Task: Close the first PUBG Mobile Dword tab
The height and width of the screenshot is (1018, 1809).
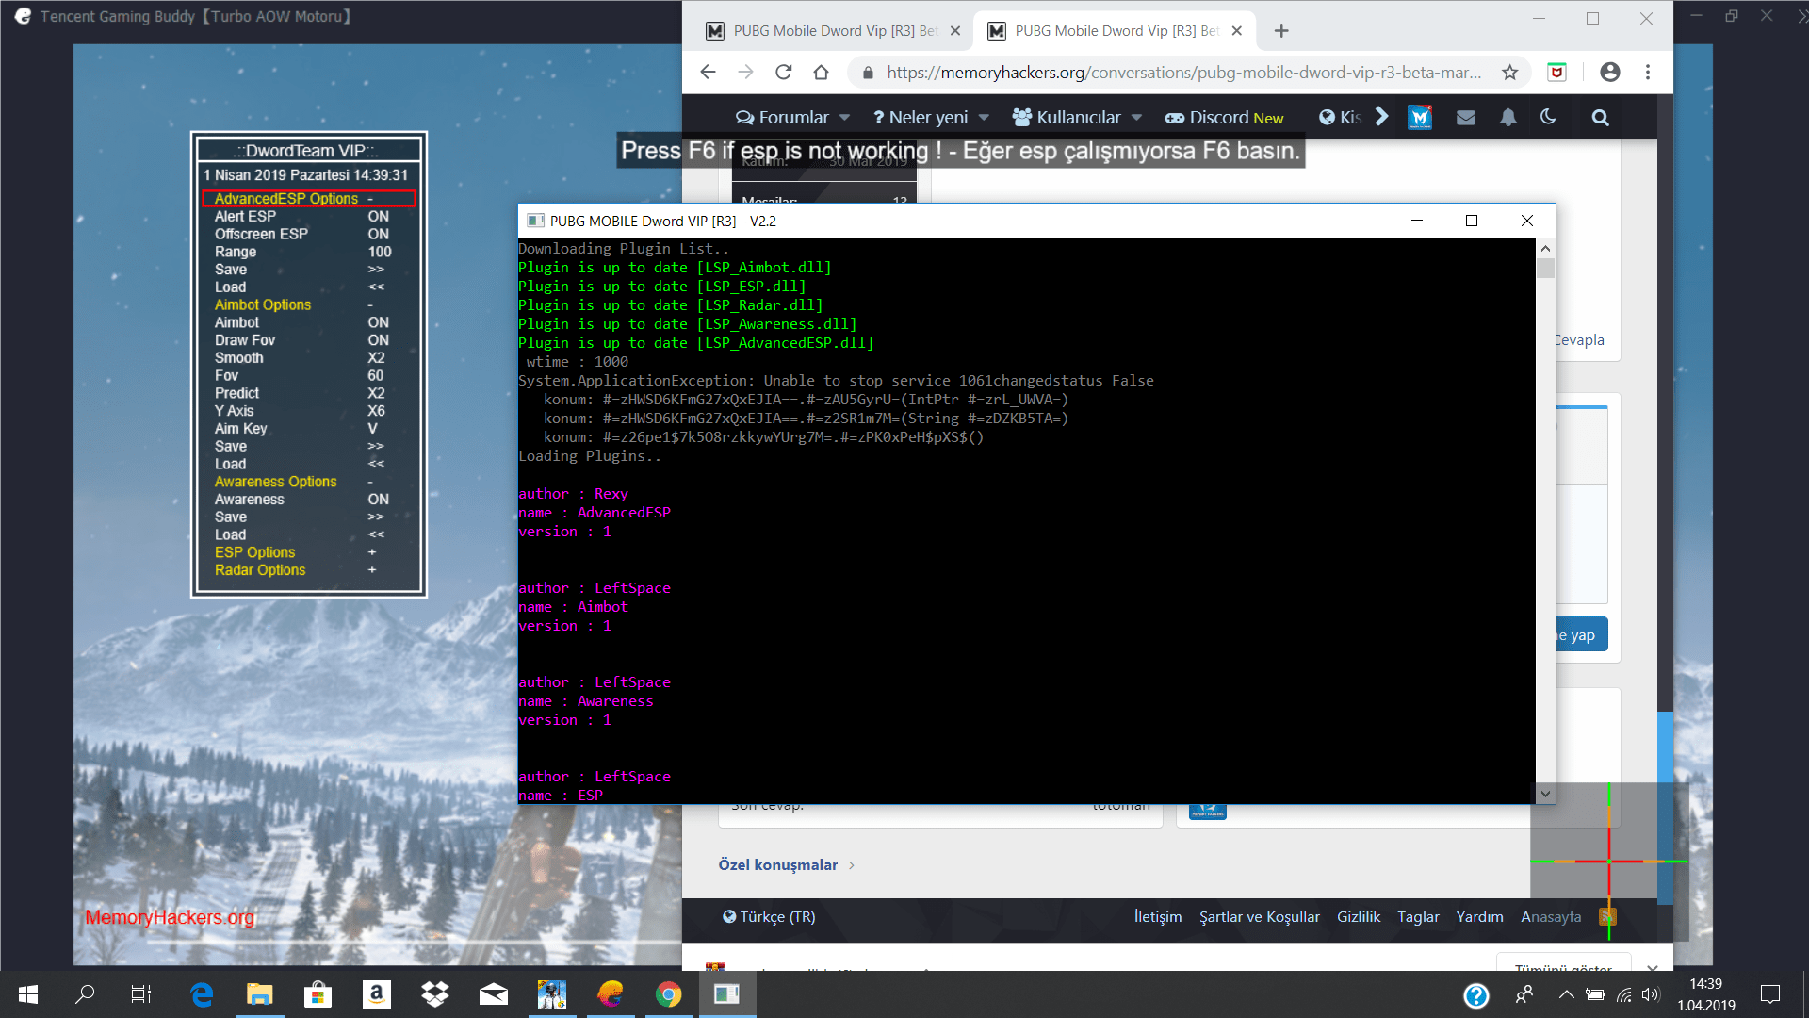Action: pyautogui.click(x=955, y=31)
